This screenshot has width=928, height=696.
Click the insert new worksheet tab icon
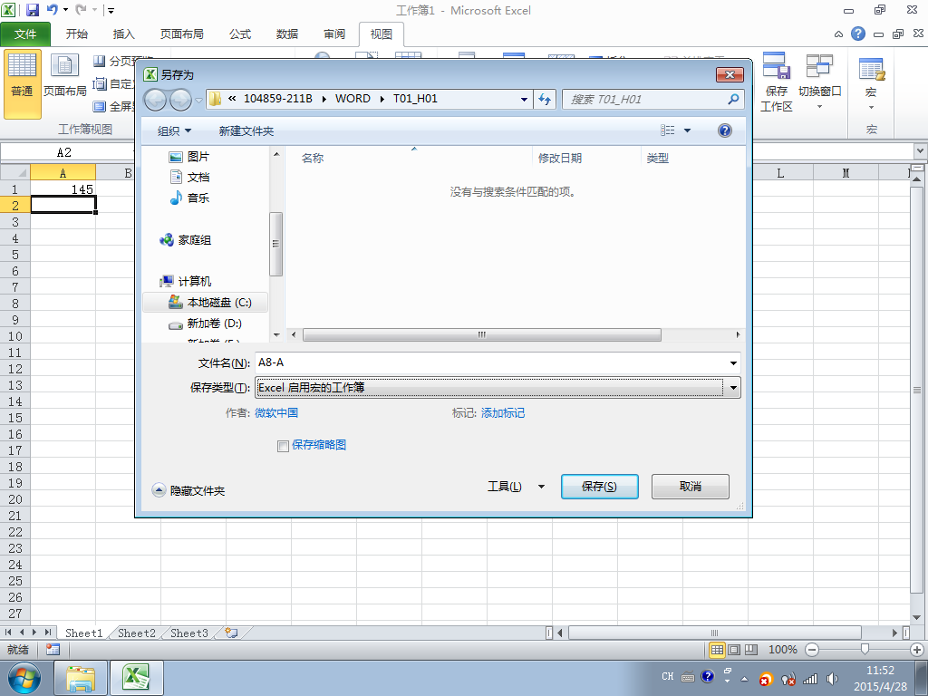231,633
